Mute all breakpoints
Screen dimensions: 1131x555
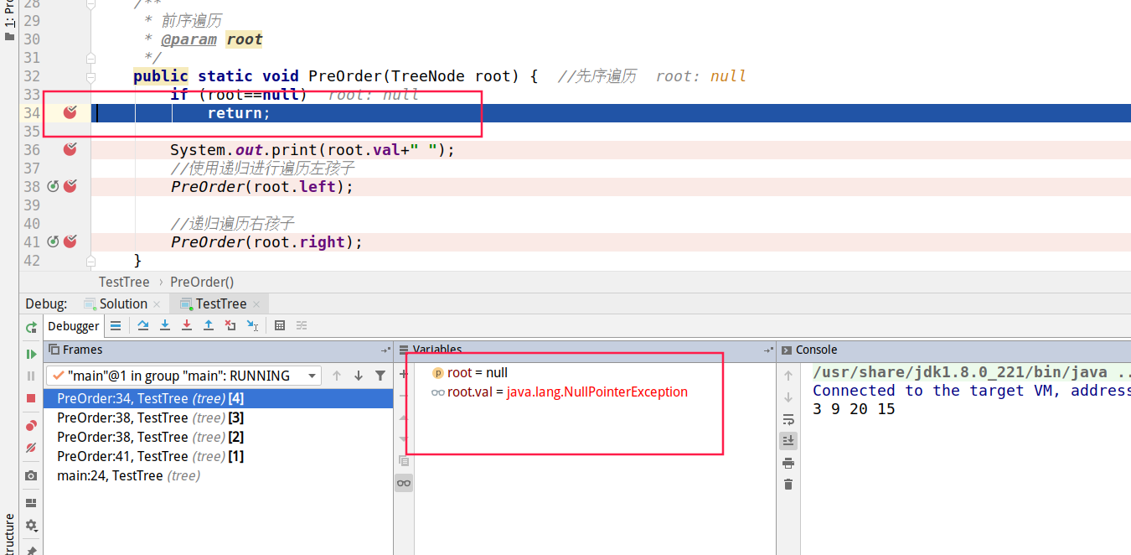coord(31,448)
